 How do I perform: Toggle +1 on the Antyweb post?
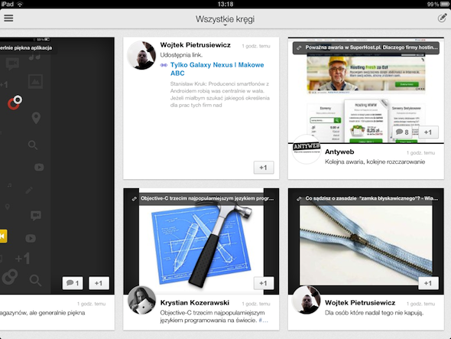pos(428,132)
